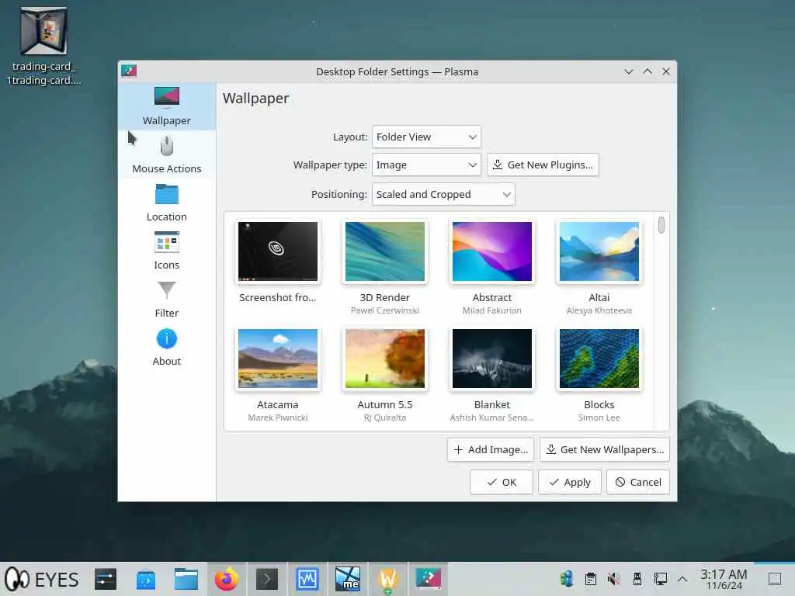795x596 pixels.
Task: Click the muted volume tray icon
Action: point(613,579)
